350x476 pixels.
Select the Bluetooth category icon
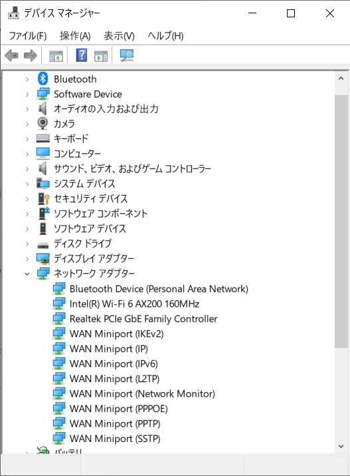click(43, 79)
